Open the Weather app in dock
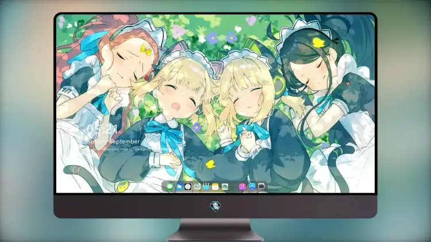Viewport: 431px width, 242px height. (179, 186)
